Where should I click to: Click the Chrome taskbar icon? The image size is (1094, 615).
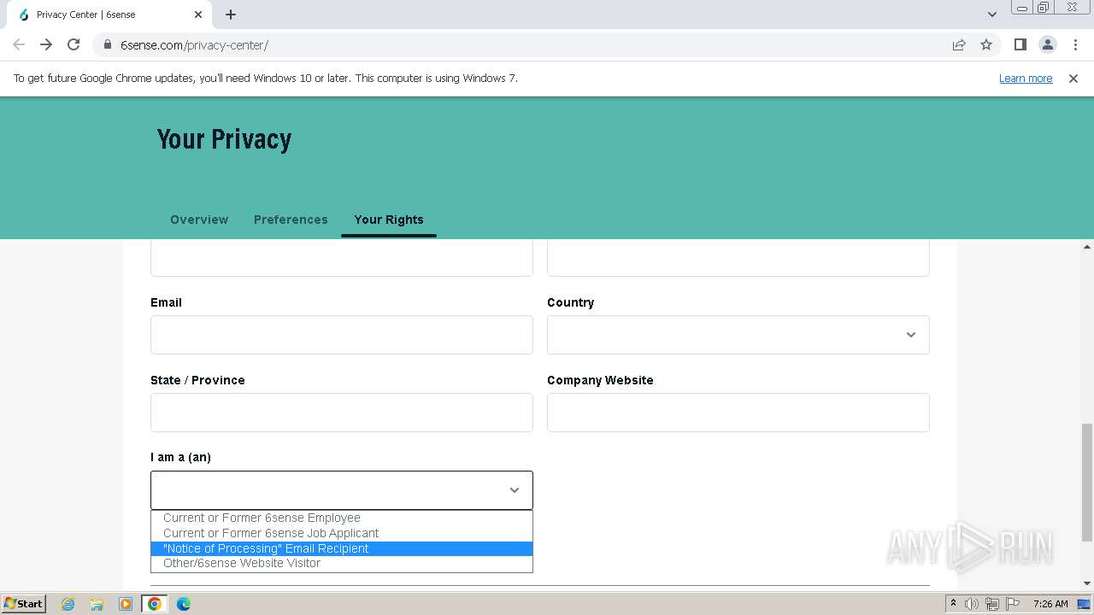155,604
